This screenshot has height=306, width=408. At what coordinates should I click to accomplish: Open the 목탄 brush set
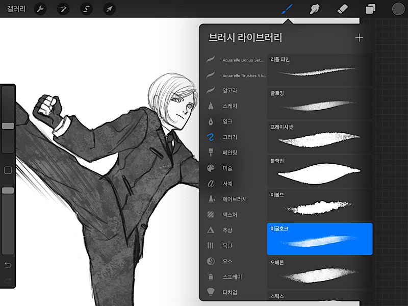pos(236,246)
